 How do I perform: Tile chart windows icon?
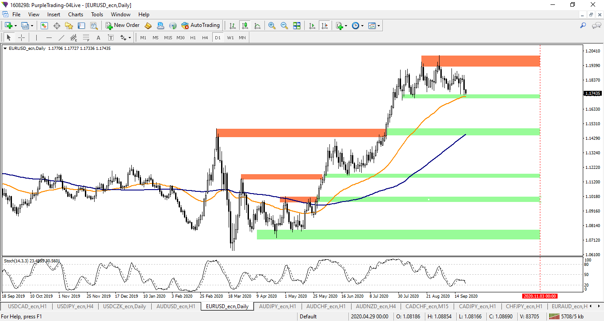pos(297,26)
